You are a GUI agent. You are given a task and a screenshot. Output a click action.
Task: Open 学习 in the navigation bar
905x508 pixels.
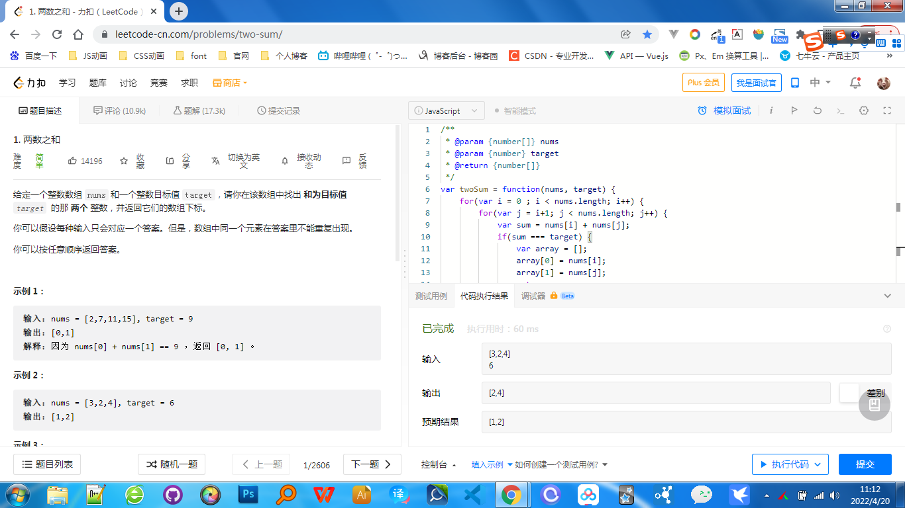click(x=68, y=83)
